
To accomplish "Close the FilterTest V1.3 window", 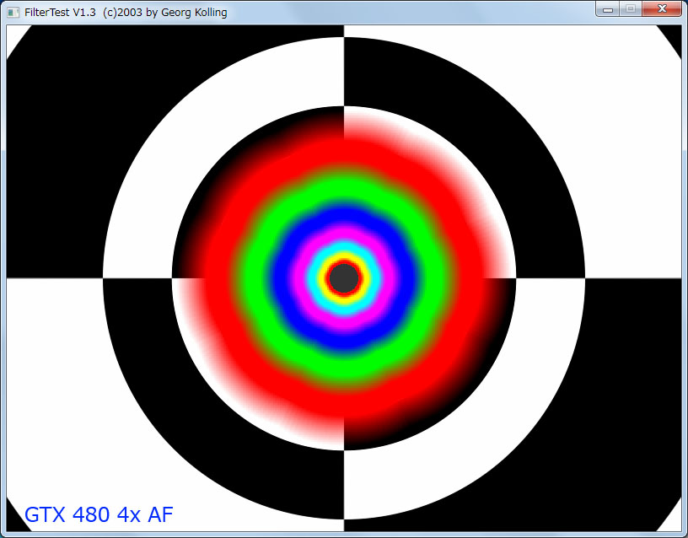I will pos(662,9).
